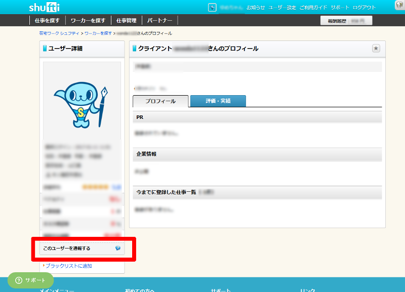
Task: Open the 仕事を探す menu
Action: (x=47, y=20)
